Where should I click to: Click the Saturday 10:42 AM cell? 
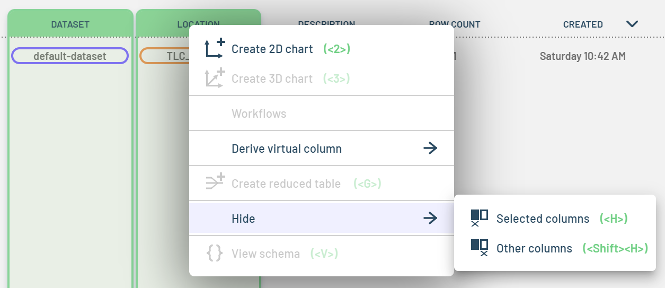click(x=583, y=56)
